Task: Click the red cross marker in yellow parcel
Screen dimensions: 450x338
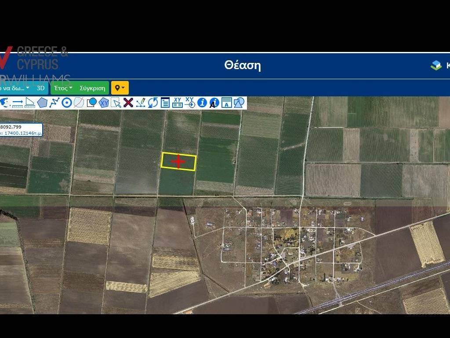Action: click(178, 162)
